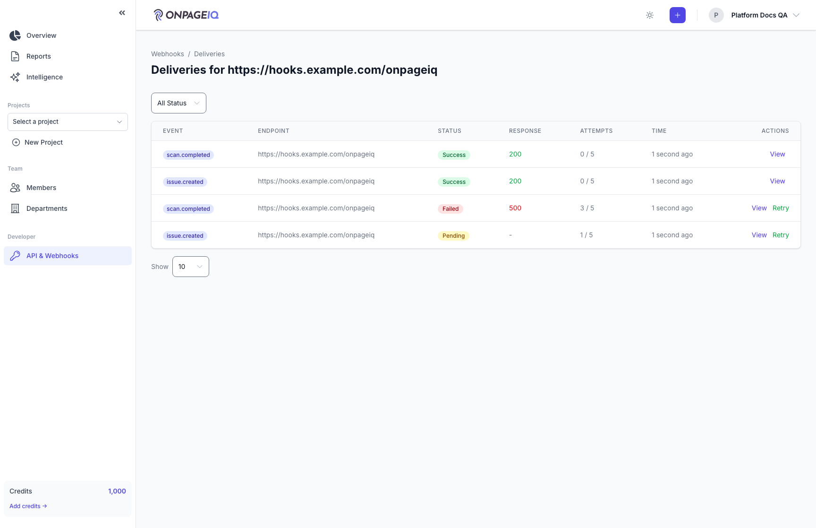The image size is (816, 528).
Task: View the first successful scan.completed delivery
Action: pyautogui.click(x=777, y=154)
